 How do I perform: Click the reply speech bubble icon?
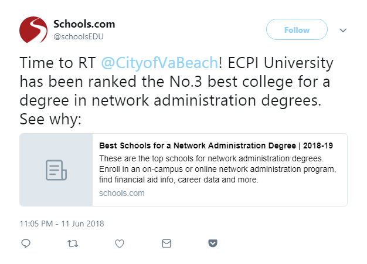point(26,243)
